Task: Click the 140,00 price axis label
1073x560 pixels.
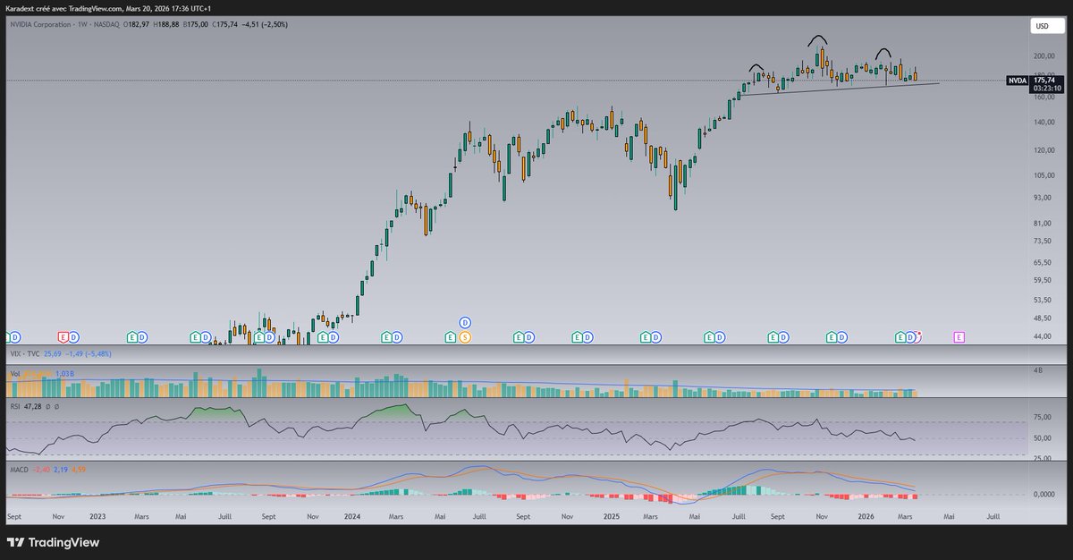Action: (1043, 123)
